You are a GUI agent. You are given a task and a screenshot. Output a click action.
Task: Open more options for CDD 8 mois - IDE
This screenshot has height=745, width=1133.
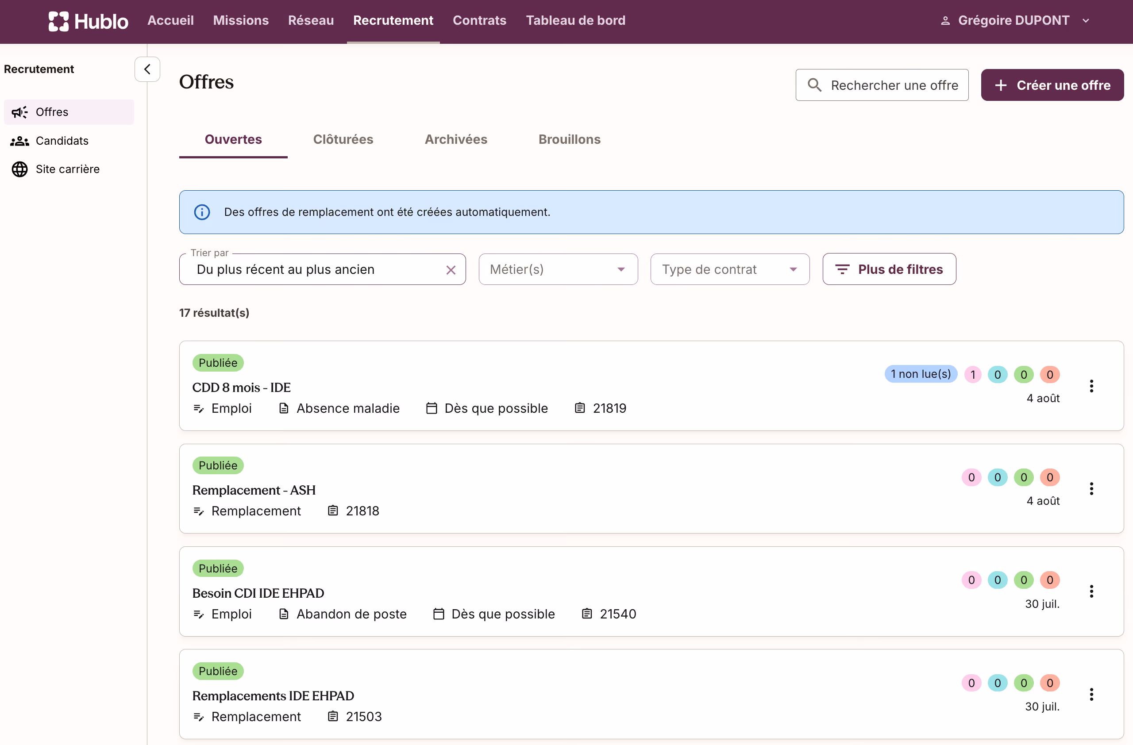pos(1091,386)
